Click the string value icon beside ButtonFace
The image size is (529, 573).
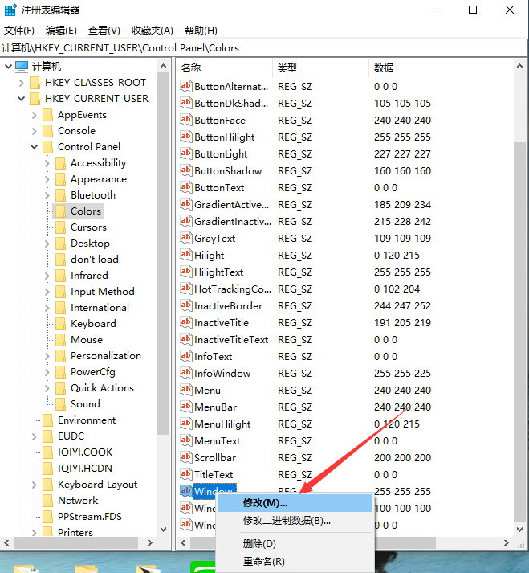tap(186, 121)
